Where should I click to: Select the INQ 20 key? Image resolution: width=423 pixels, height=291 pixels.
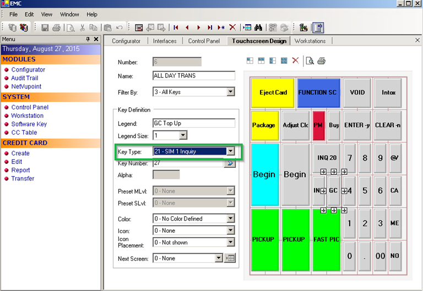coord(327,158)
